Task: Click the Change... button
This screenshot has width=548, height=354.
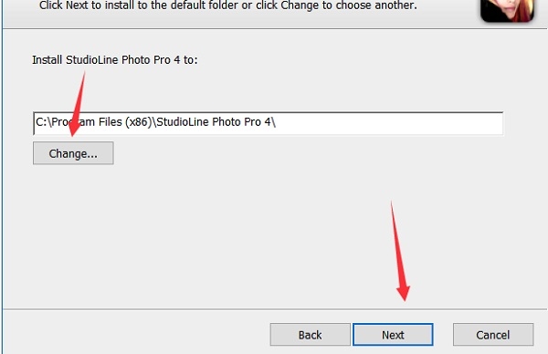Action: click(73, 153)
